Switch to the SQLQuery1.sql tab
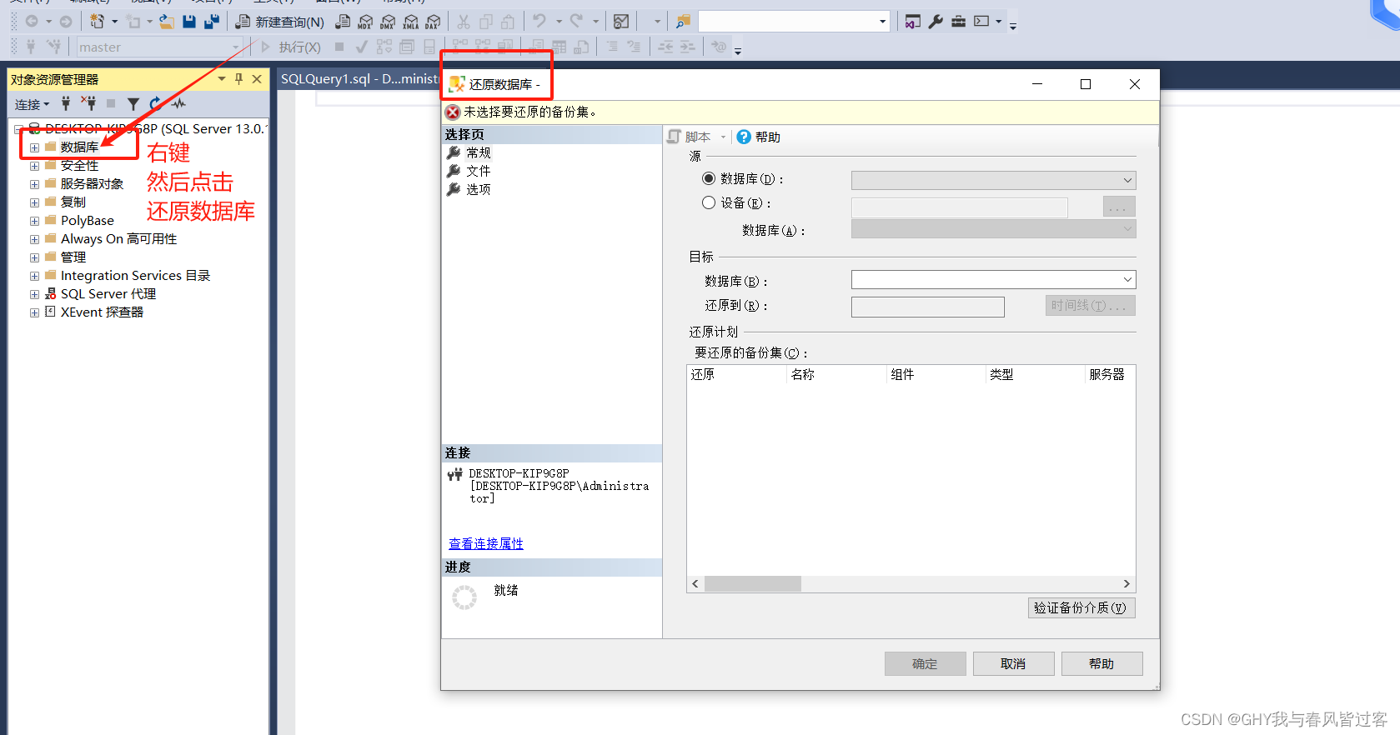The height and width of the screenshot is (735, 1400). (359, 78)
